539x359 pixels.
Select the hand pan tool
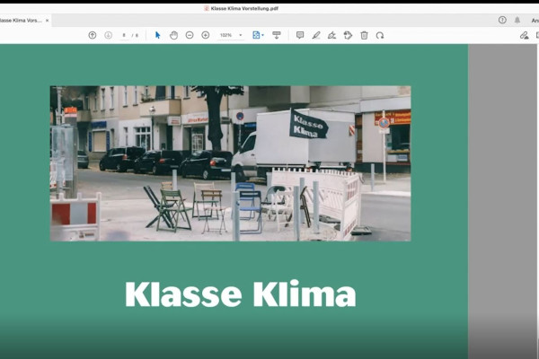tap(173, 35)
